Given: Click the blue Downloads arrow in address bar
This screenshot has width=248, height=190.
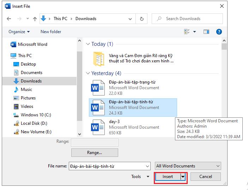Looking at the screenshot, I should coord(43,18).
